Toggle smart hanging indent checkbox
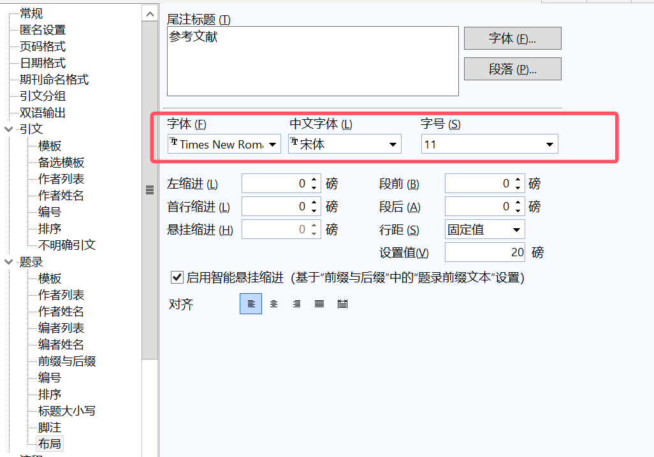654x457 pixels. [177, 277]
